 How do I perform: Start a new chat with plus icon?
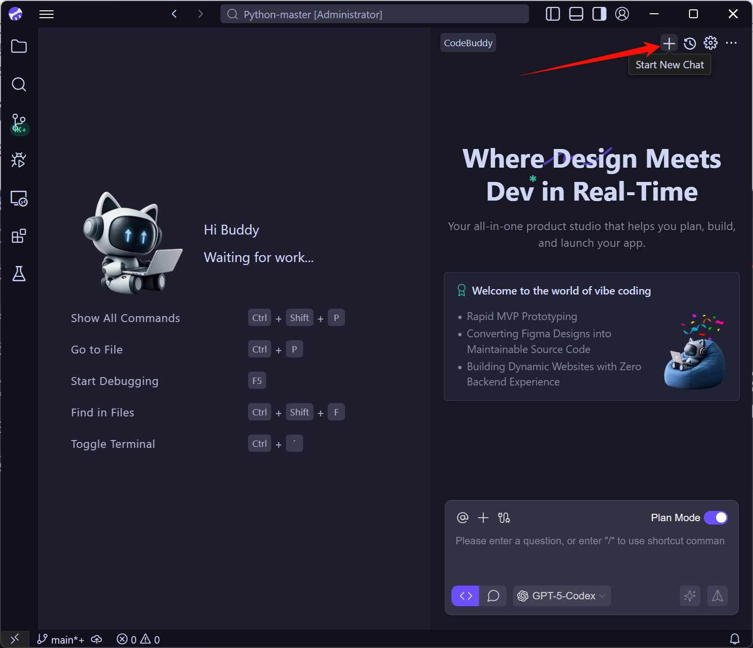(x=669, y=43)
